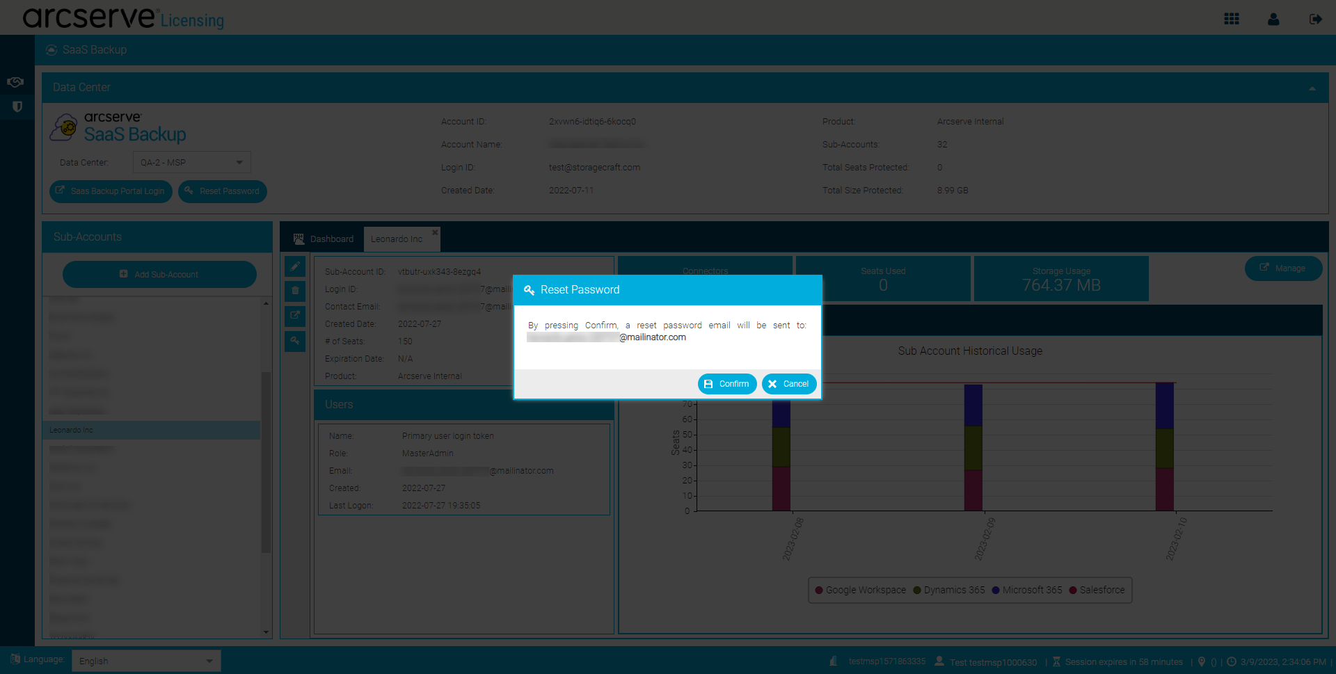
Task: Click the clock icon in footer
Action: 1232,661
